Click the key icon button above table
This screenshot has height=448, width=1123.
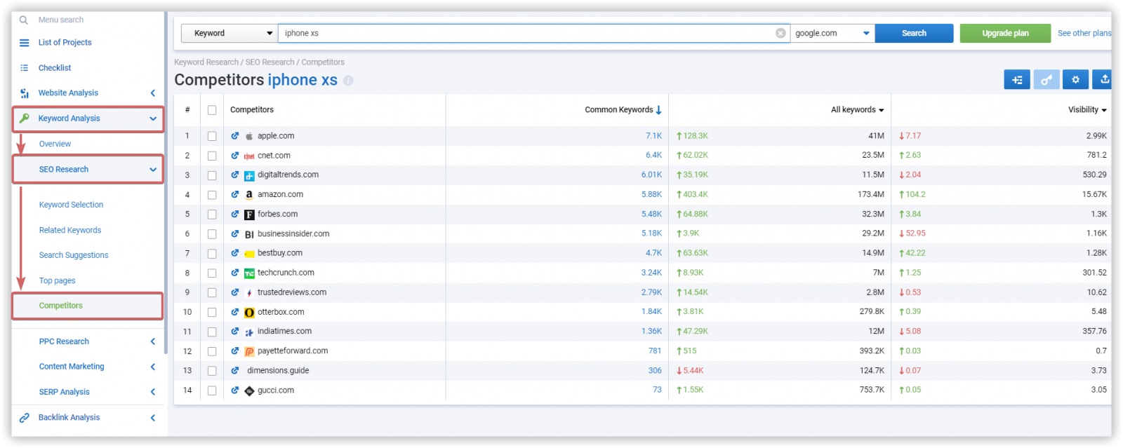[x=1046, y=80]
